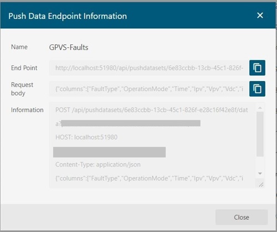
Task: Click inside the Request body field
Action: click(149, 89)
